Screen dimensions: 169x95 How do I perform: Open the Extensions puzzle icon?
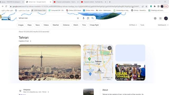click(155, 6)
